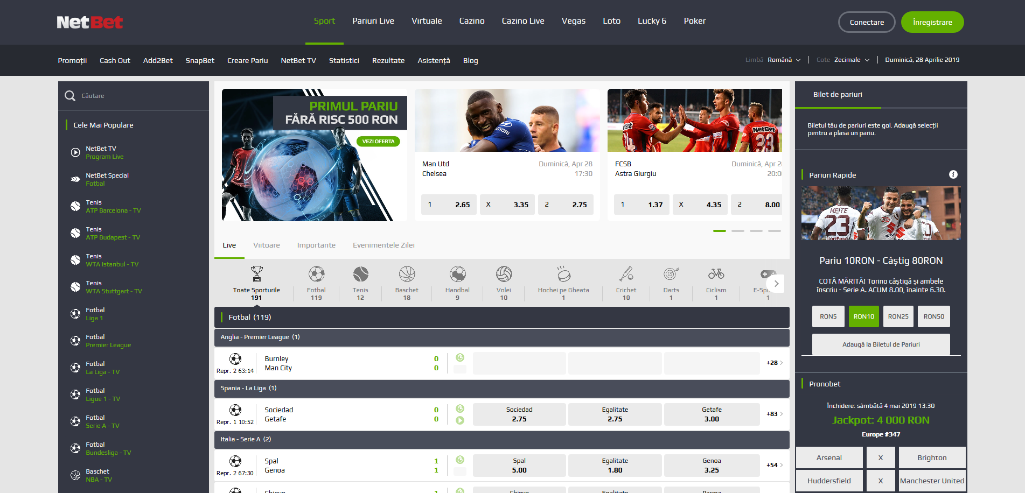1025x493 pixels.
Task: Filter live events by Fotbal icon
Action: (x=316, y=274)
